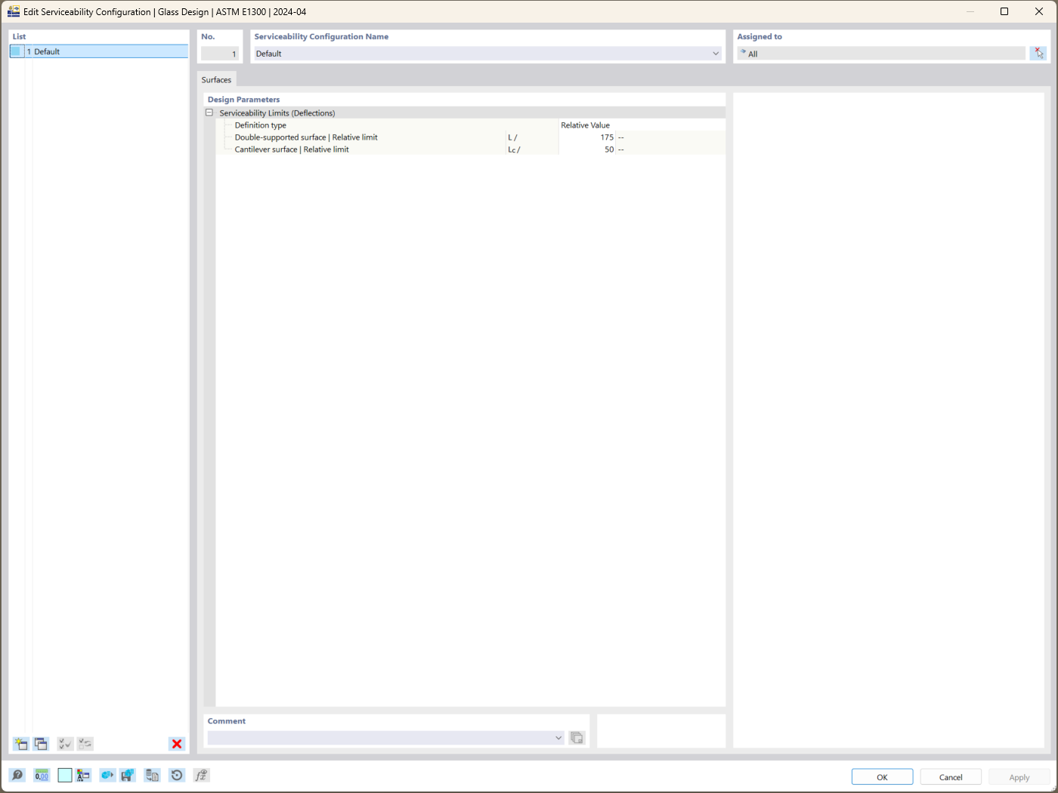Image resolution: width=1058 pixels, height=793 pixels.
Task: Collapse the Serviceability Limits (Deflections) section
Action: tap(209, 113)
